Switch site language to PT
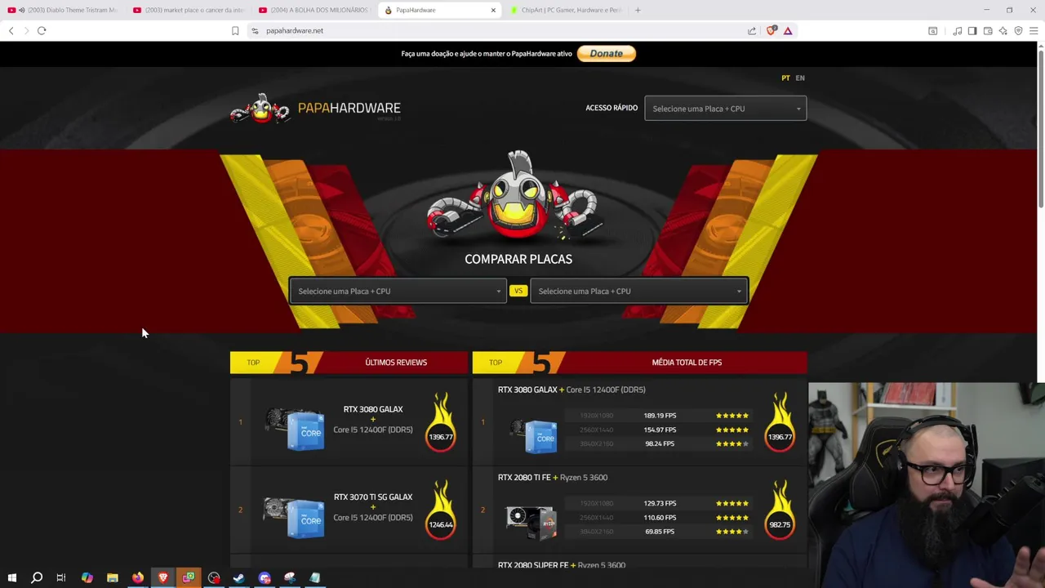Screen dimensions: 1045x588 [785, 78]
